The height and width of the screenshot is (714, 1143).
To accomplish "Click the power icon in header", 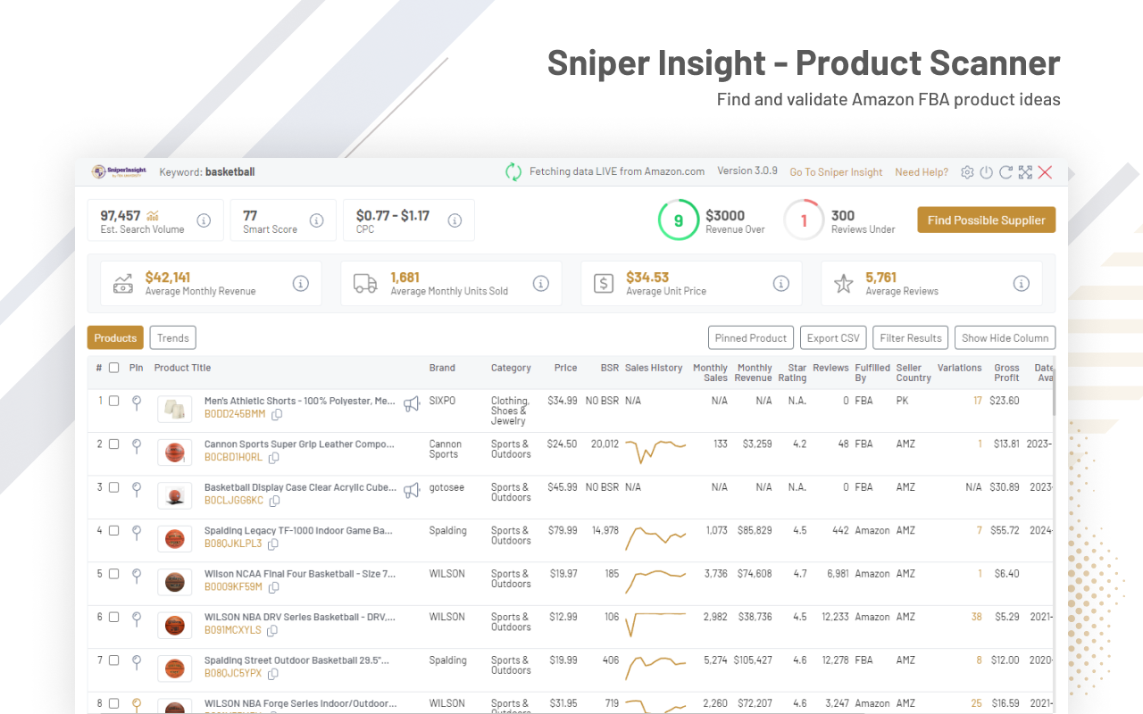I will pyautogui.click(x=987, y=172).
